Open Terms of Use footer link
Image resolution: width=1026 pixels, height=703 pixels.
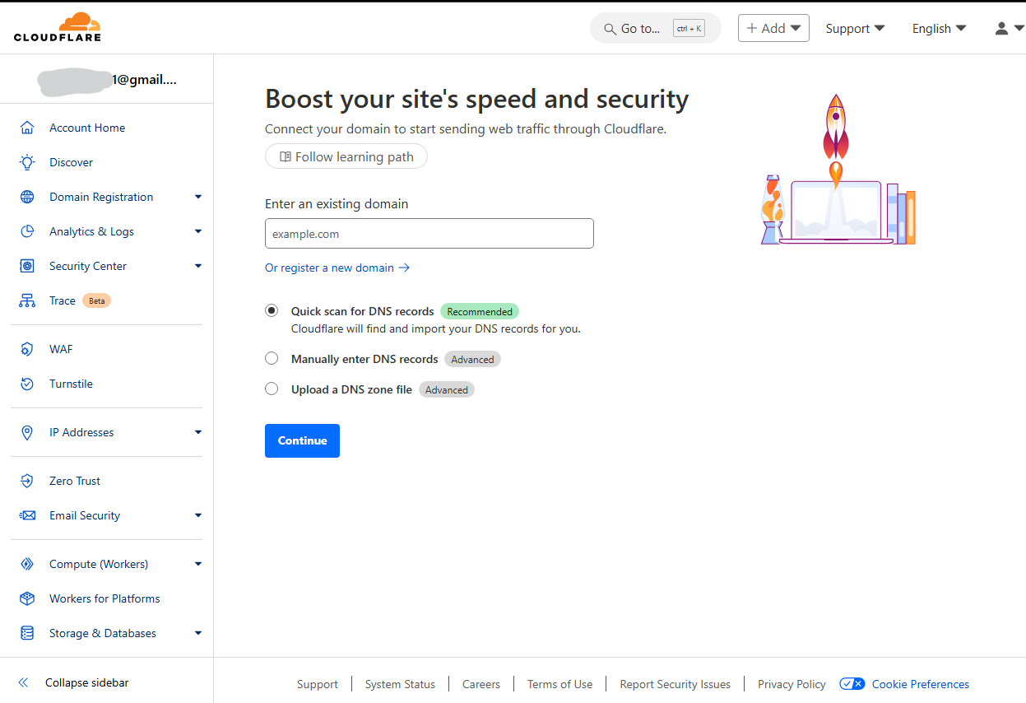click(x=559, y=684)
